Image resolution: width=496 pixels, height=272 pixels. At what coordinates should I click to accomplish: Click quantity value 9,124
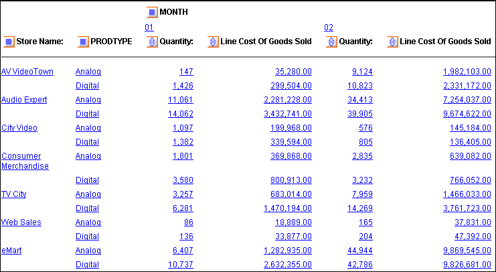coord(363,72)
